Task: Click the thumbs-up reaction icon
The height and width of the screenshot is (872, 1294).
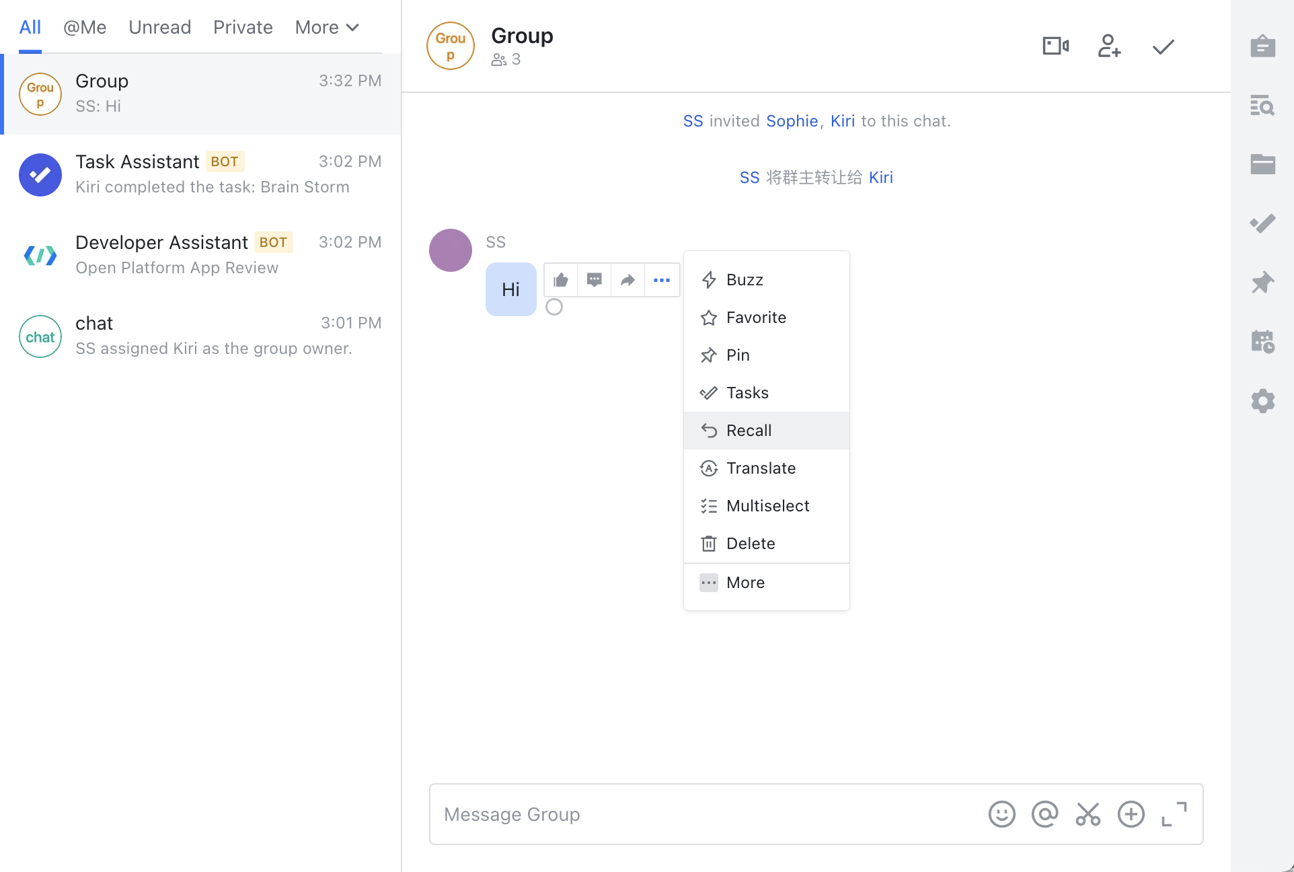Action: click(x=561, y=280)
